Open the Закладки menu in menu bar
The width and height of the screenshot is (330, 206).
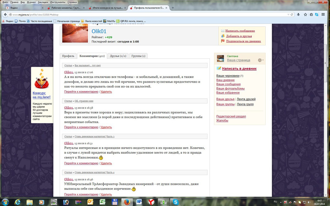pos(43,2)
